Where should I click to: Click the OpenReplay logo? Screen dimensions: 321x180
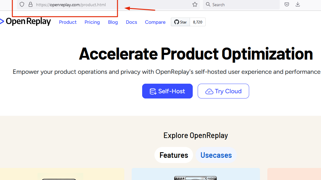tap(25, 21)
